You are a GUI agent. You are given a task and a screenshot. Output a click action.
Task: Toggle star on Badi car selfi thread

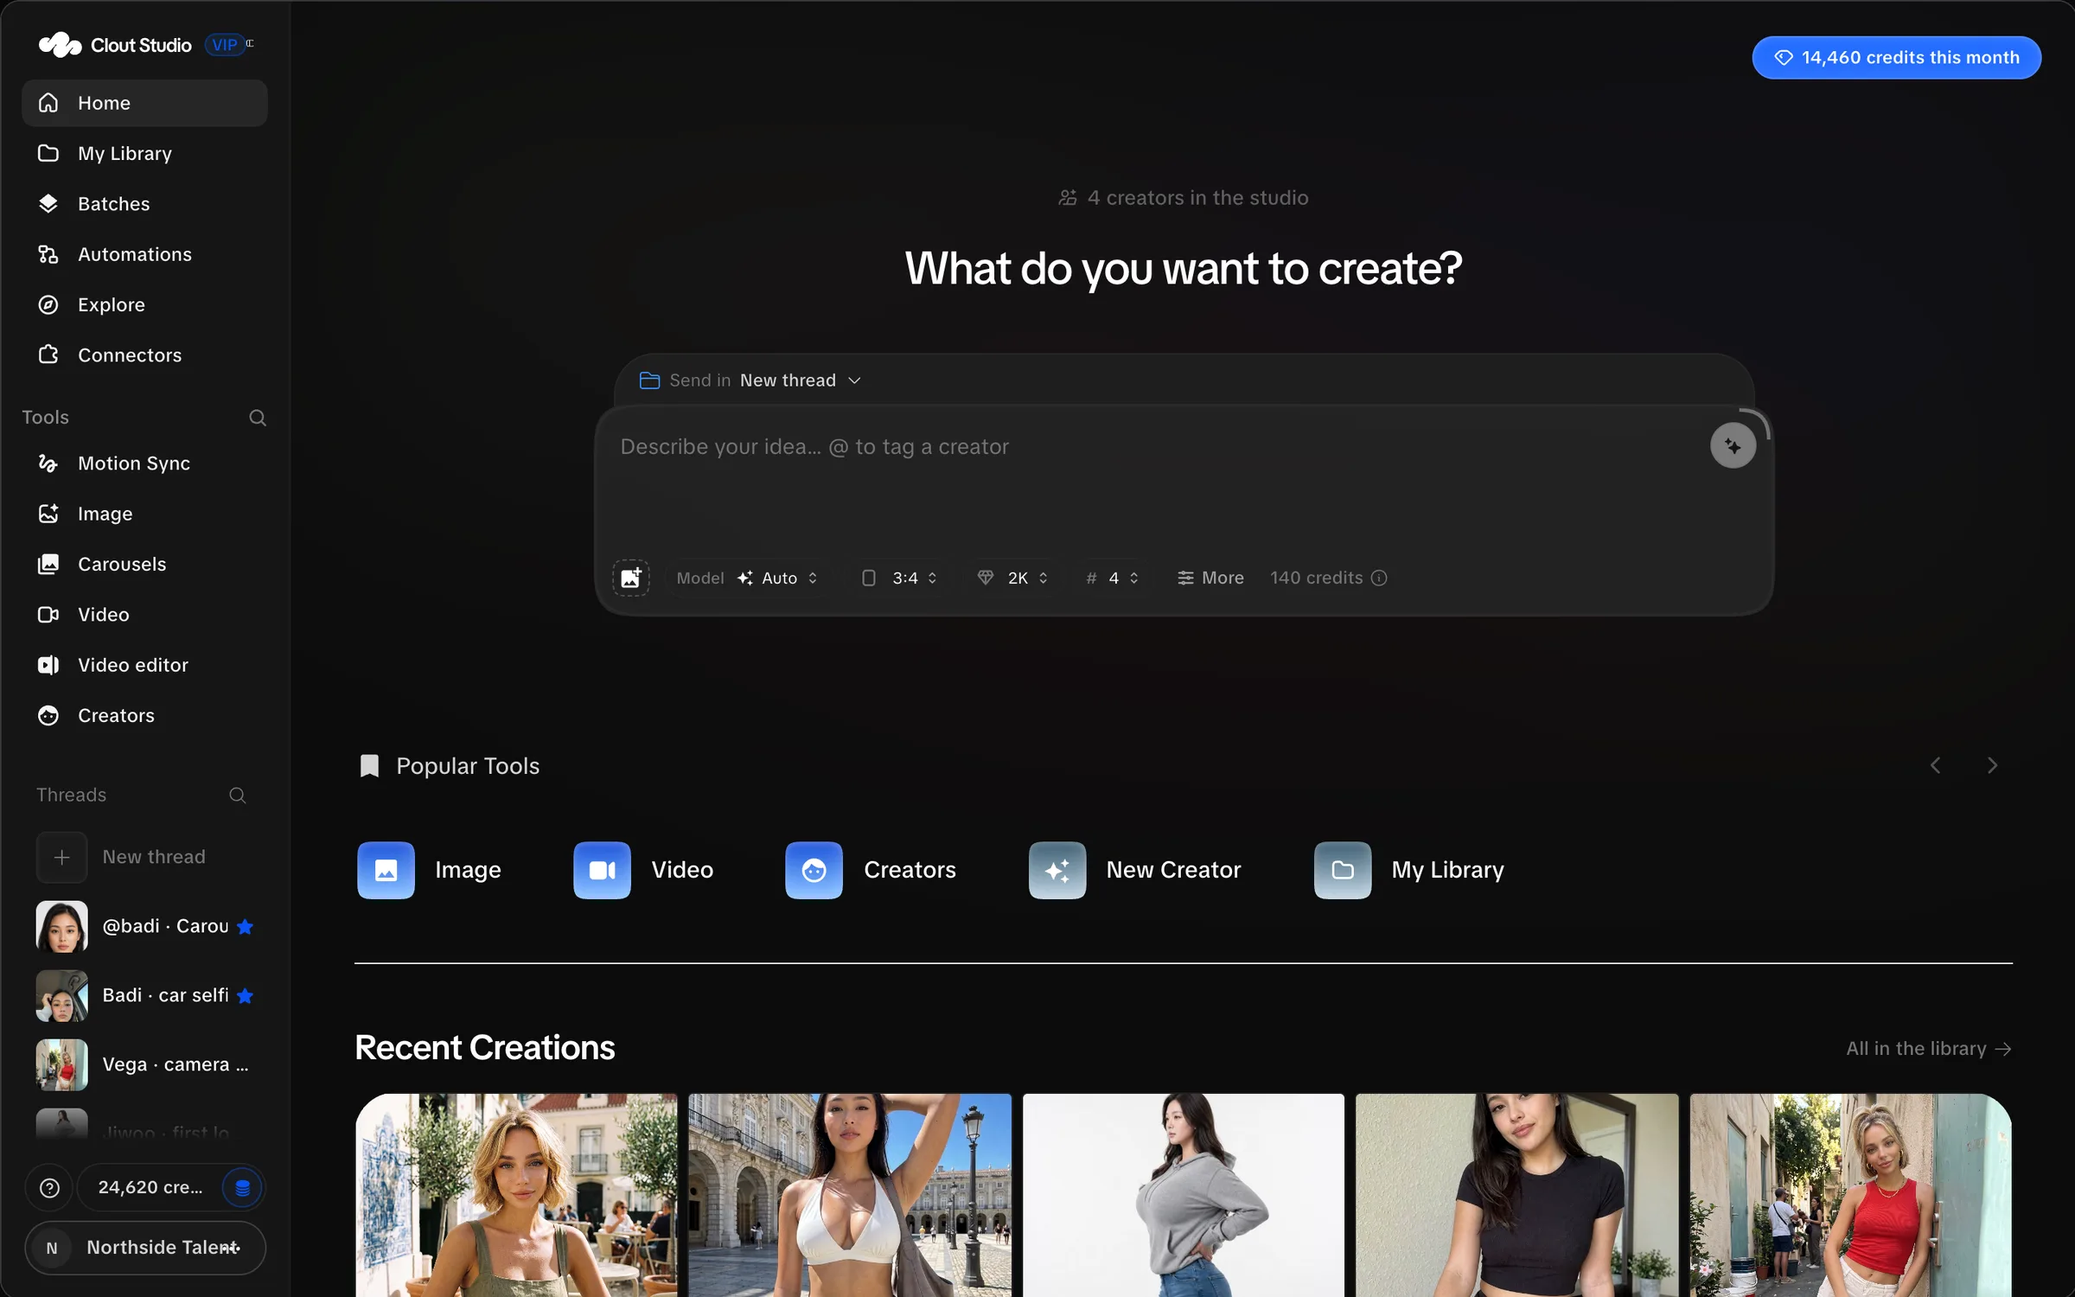(x=245, y=996)
